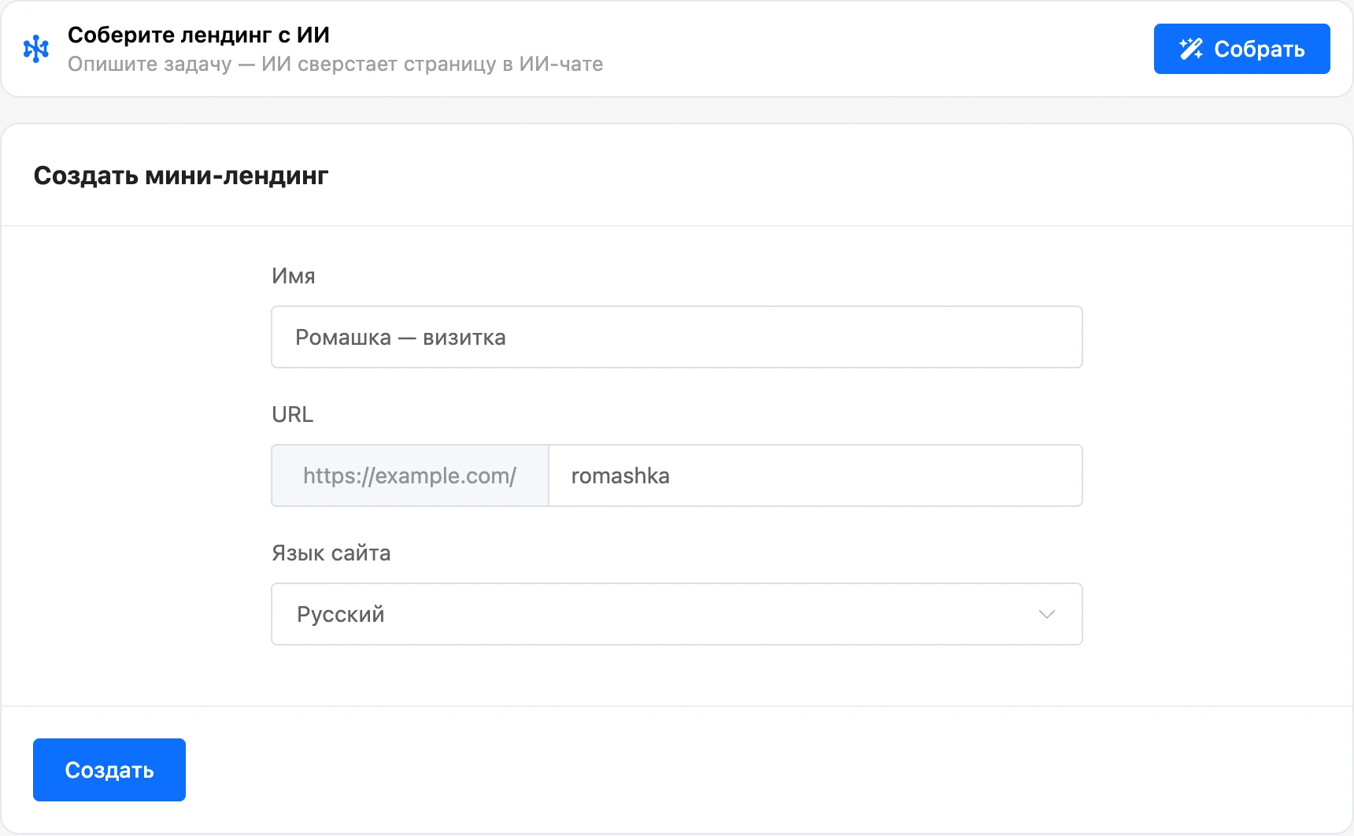Click the Ромашка — визитка text in the name field
Viewport: 1354px width, 836px height.
(x=401, y=337)
